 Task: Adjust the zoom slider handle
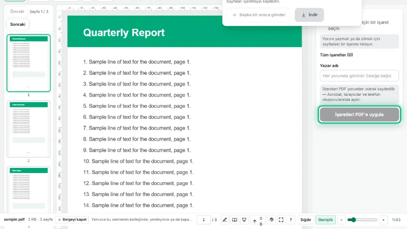pyautogui.click(x=353, y=220)
